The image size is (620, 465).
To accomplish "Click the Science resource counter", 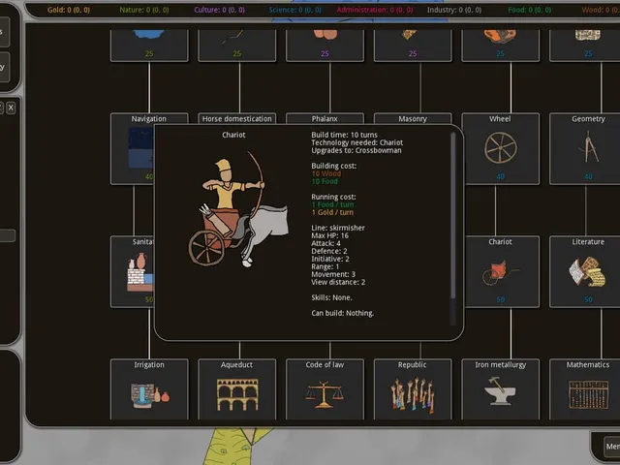I will (x=294, y=10).
